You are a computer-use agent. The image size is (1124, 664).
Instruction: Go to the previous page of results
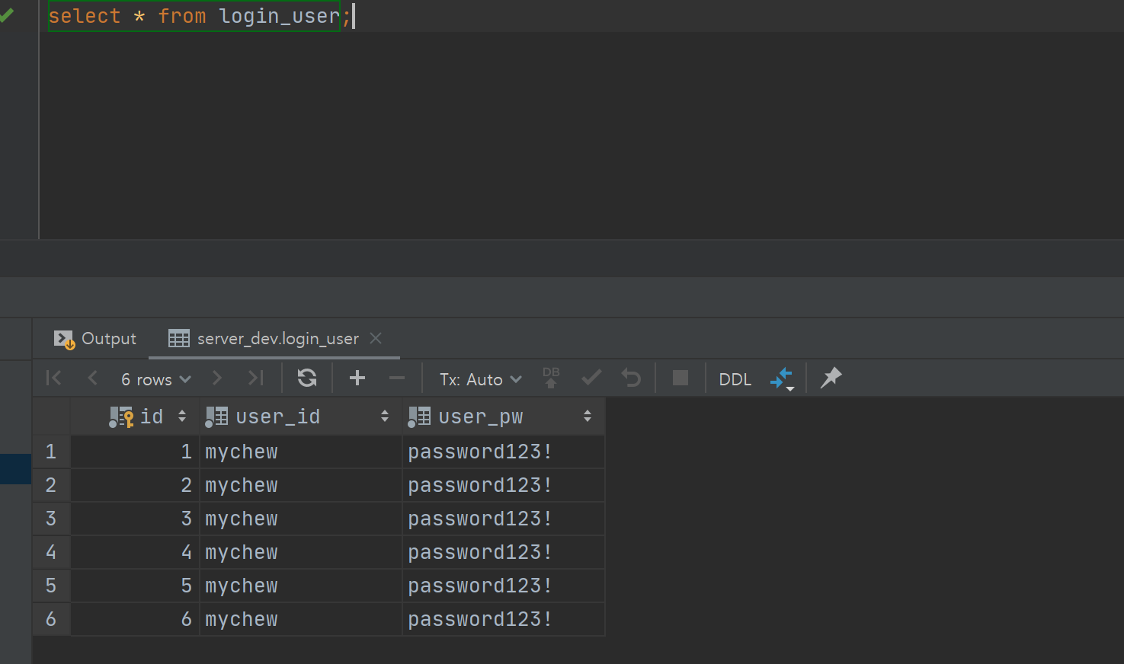(92, 378)
